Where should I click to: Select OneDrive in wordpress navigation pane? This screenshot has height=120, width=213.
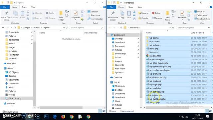pos(117,77)
